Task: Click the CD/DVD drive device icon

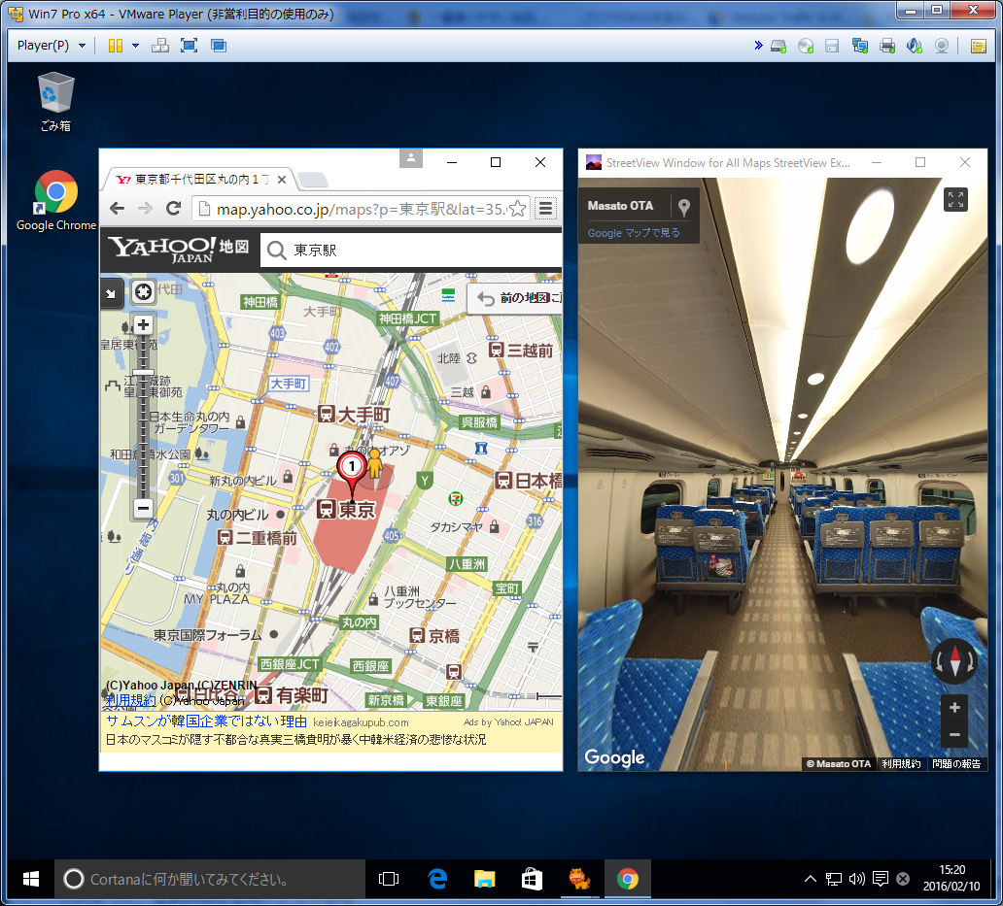Action: pos(806,46)
